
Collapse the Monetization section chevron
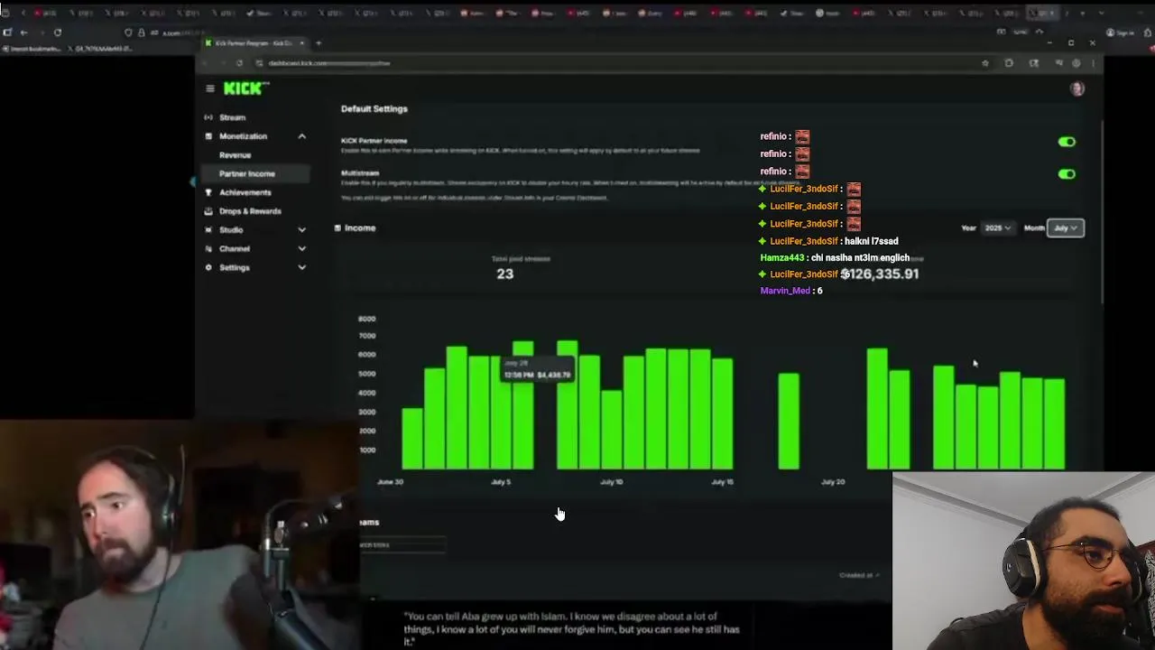point(302,136)
